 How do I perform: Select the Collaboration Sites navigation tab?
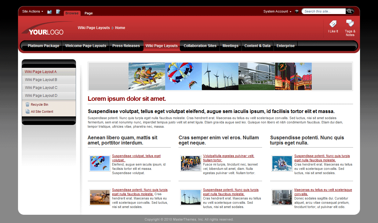(x=200, y=46)
